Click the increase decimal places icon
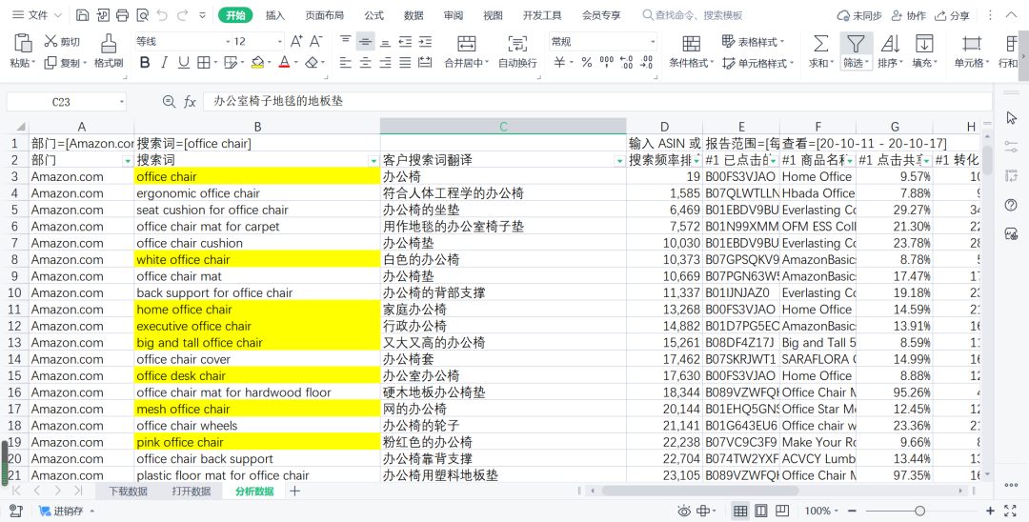The image size is (1029, 522). click(626, 62)
